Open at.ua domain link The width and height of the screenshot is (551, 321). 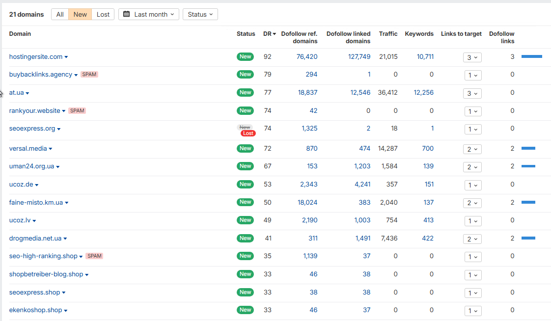(17, 93)
